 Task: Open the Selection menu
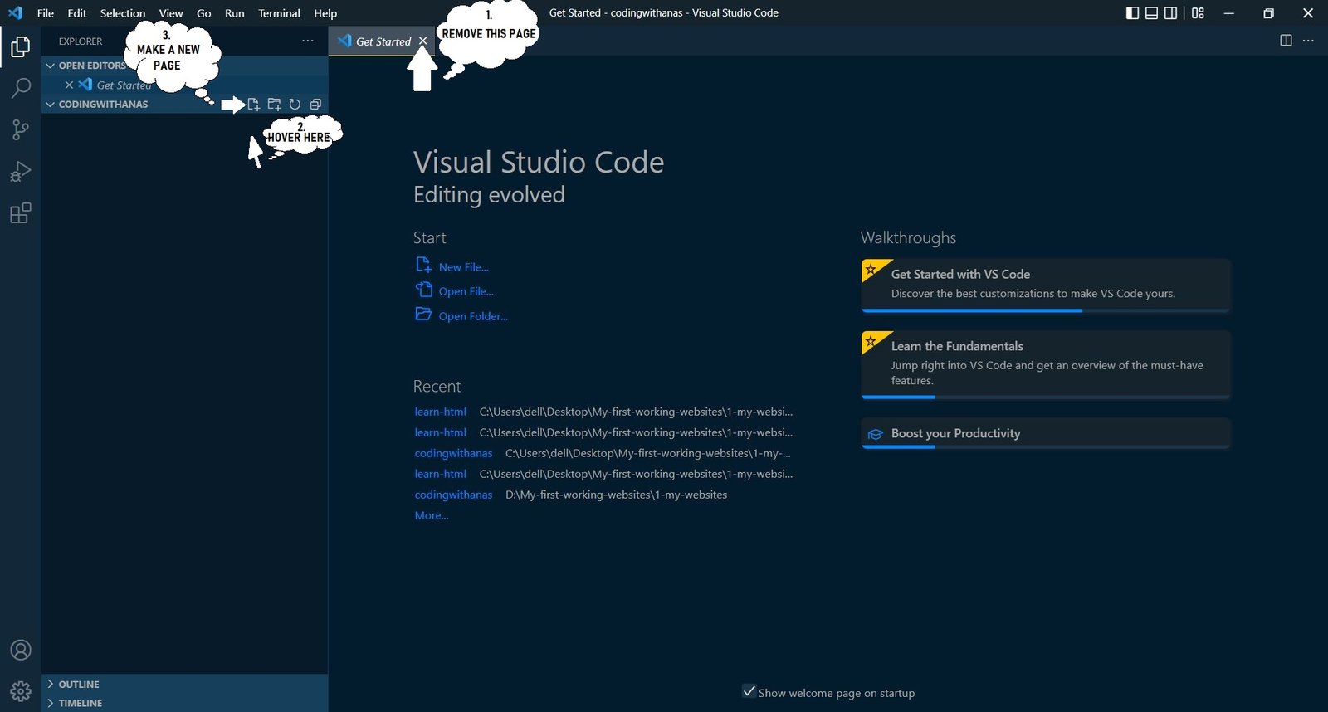(x=123, y=13)
